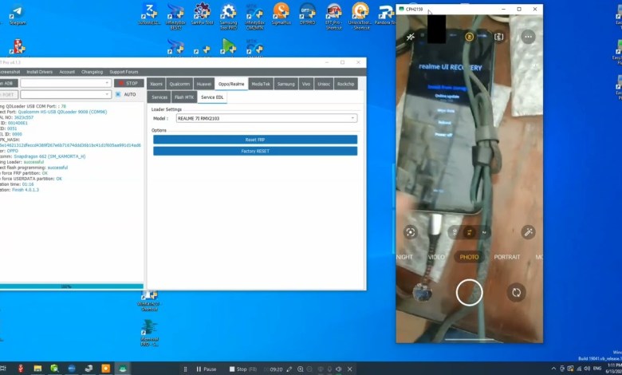Switch camera with the flip icon

click(x=516, y=293)
